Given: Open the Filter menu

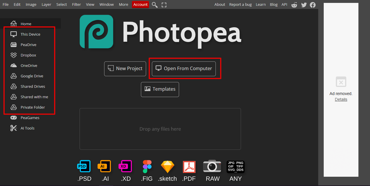Looking at the screenshot, I should tap(76, 5).
